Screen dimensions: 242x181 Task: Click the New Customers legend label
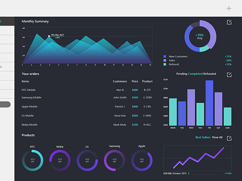coord(178,57)
